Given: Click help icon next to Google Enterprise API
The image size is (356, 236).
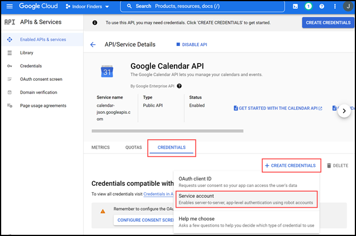Looking at the screenshot, I should tap(179, 86).
